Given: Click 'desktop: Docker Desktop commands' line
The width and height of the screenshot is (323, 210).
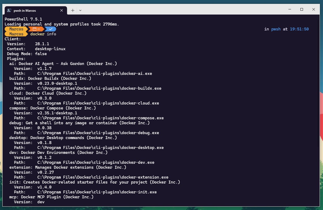Looking at the screenshot, I should 63,138.
